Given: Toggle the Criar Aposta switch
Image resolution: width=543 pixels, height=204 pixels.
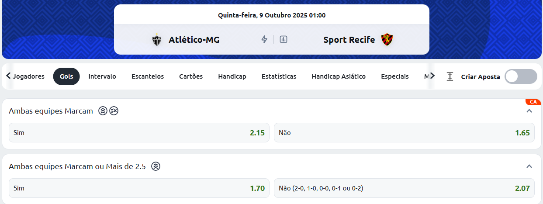Looking at the screenshot, I should coord(520,76).
